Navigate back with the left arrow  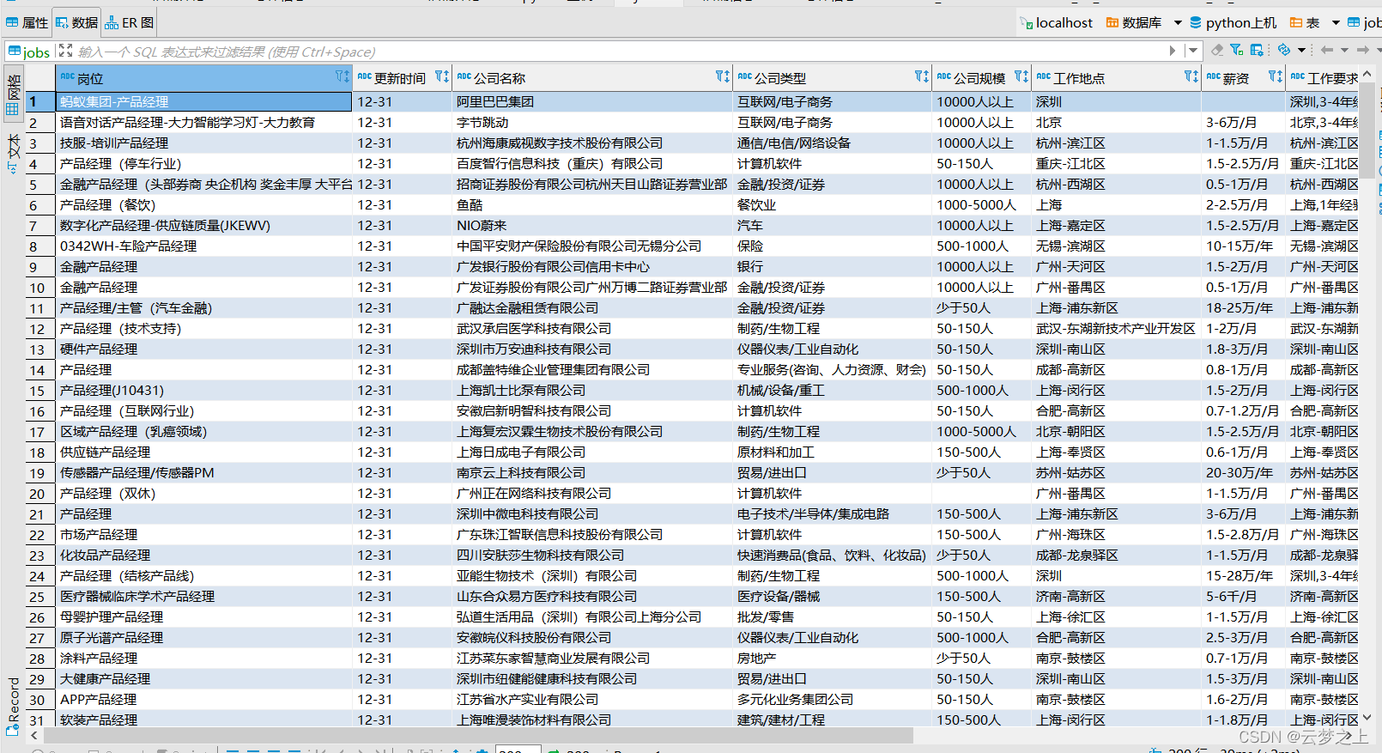click(1327, 51)
